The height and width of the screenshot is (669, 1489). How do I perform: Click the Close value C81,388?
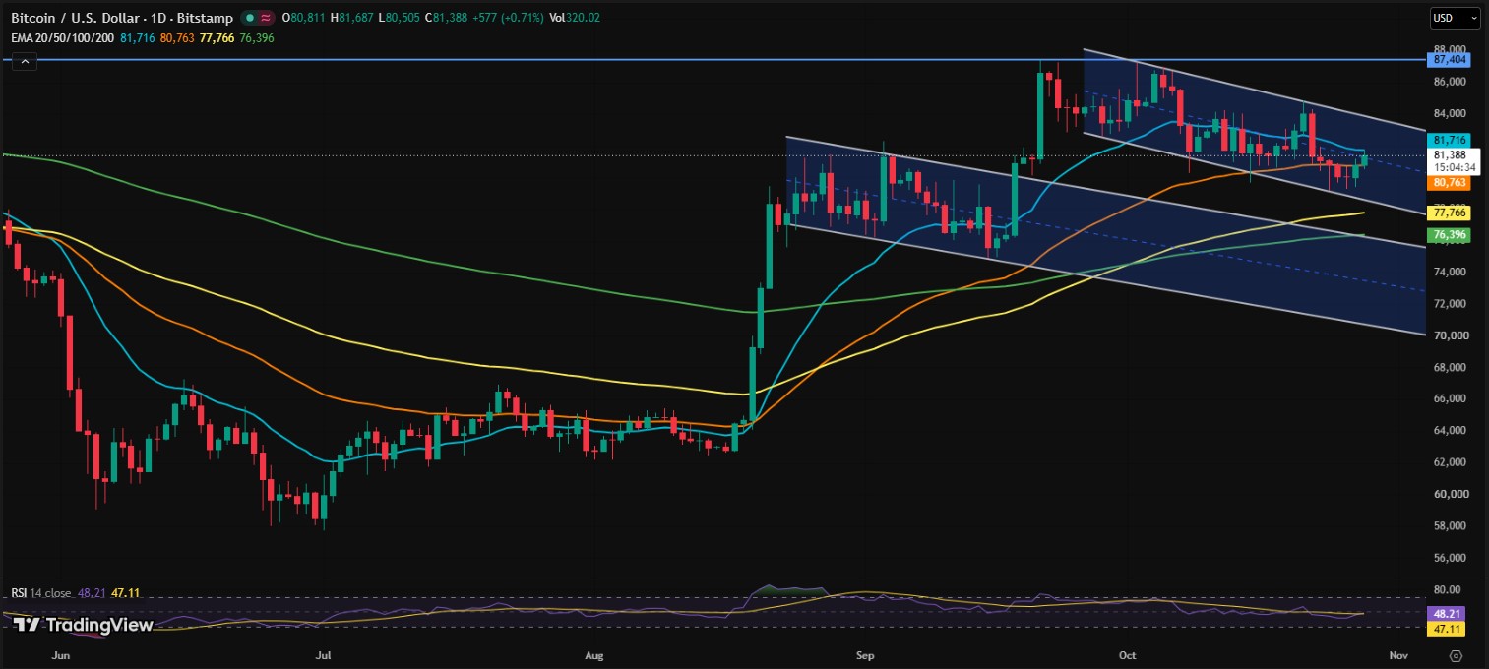pyautogui.click(x=446, y=18)
